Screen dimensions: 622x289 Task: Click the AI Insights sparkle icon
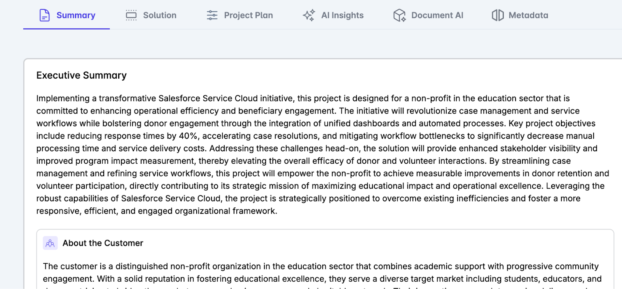pos(309,15)
